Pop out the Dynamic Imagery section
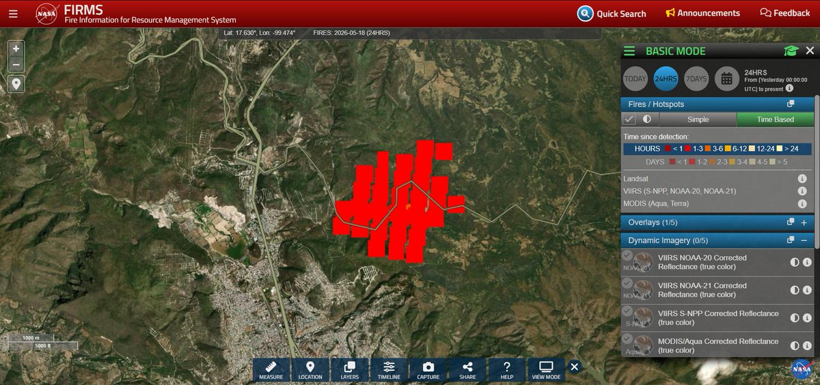The height and width of the screenshot is (385, 820). 791,240
